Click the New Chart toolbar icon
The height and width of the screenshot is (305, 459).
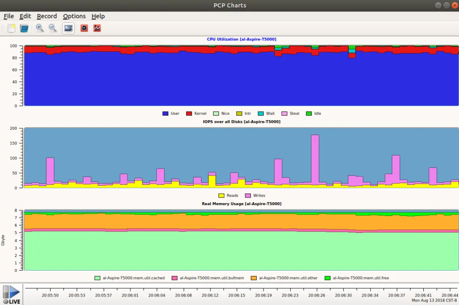[x=11, y=28]
